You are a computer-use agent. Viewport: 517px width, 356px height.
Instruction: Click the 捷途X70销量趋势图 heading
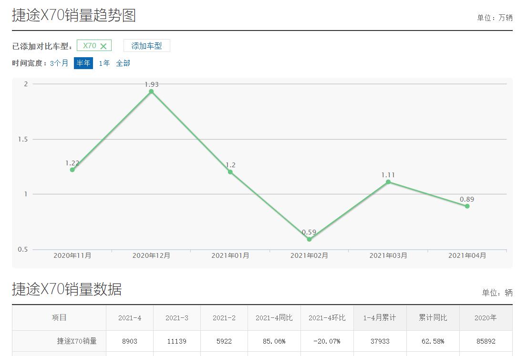coord(74,15)
